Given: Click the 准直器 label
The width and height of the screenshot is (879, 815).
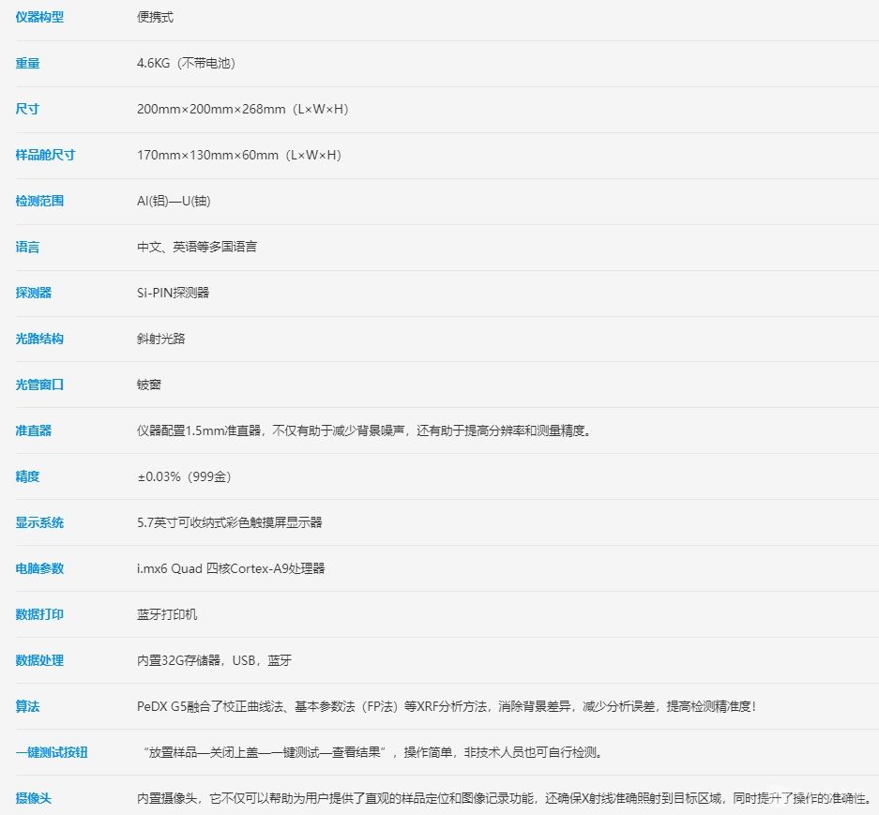Looking at the screenshot, I should click(34, 431).
